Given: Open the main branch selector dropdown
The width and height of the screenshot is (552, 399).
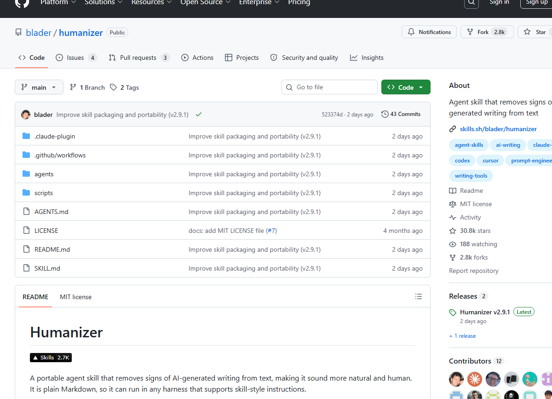Looking at the screenshot, I should (x=39, y=87).
